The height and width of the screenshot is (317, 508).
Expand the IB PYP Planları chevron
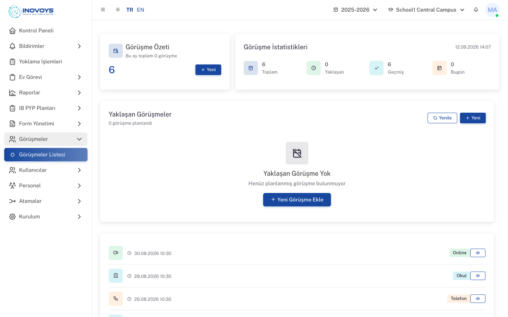click(79, 108)
